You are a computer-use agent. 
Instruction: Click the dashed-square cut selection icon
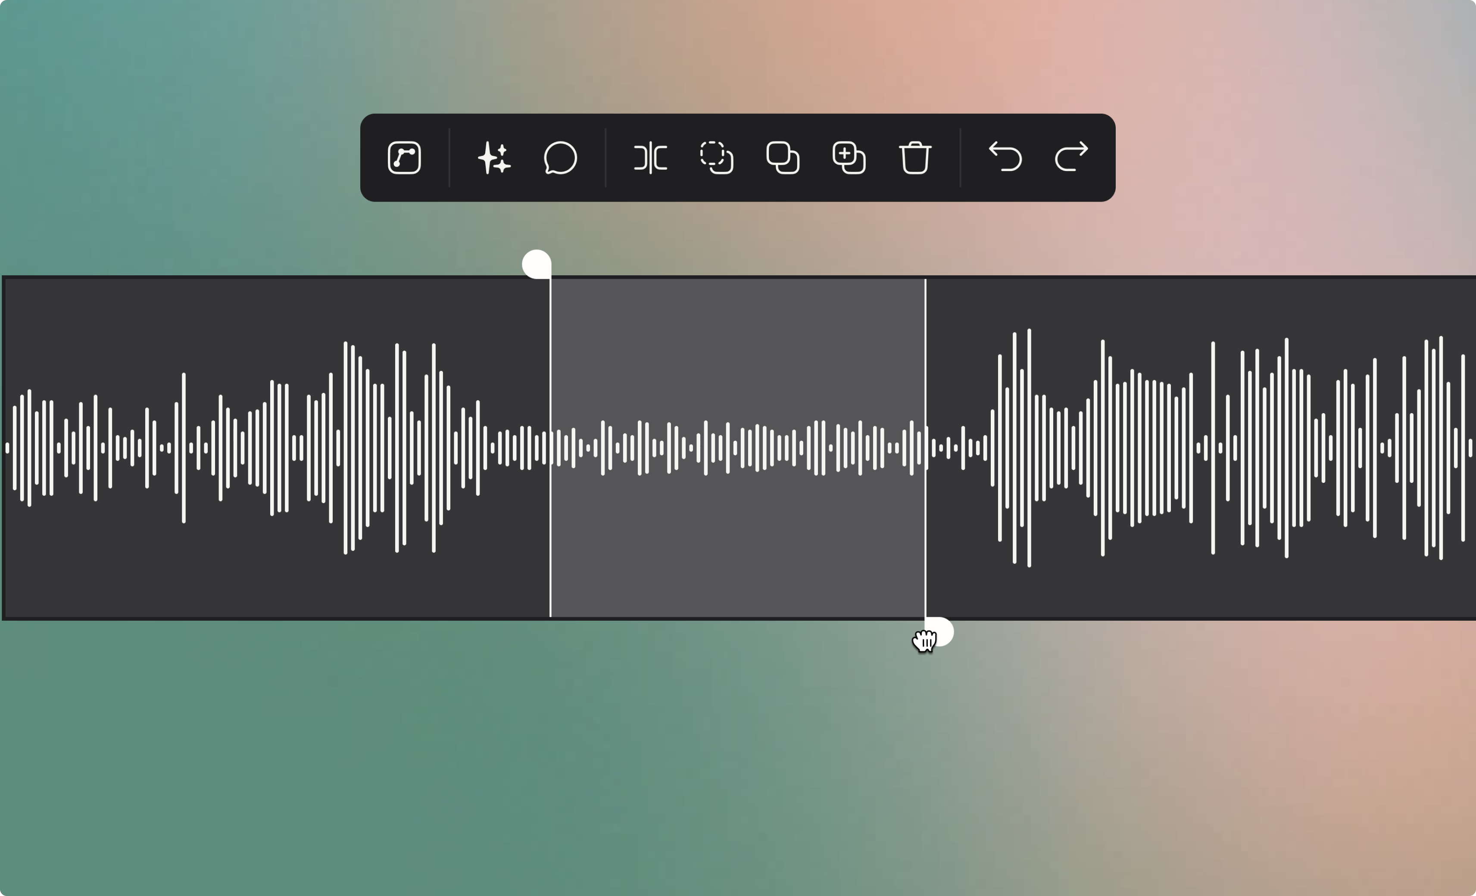[x=717, y=158]
